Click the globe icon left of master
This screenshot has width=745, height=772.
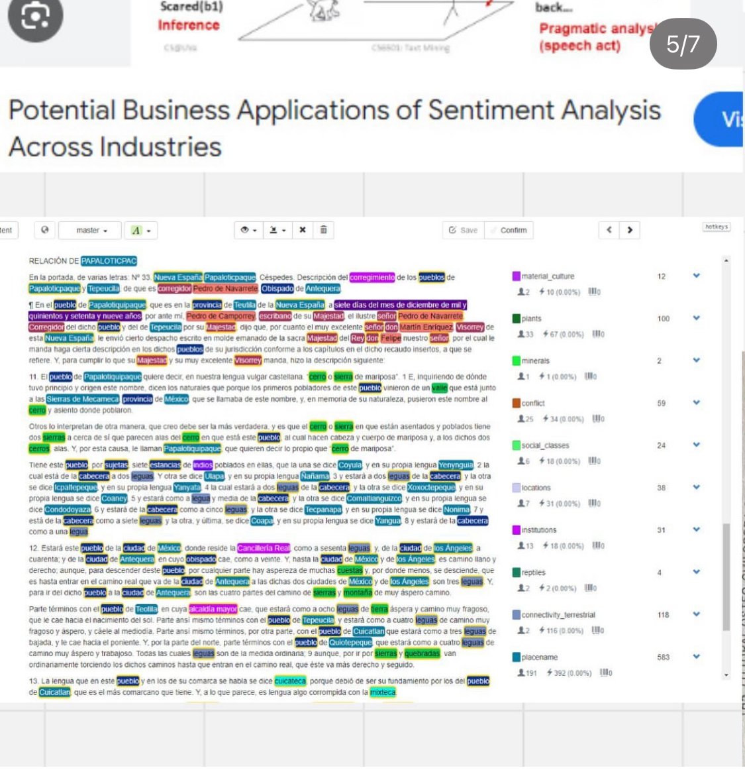(45, 230)
